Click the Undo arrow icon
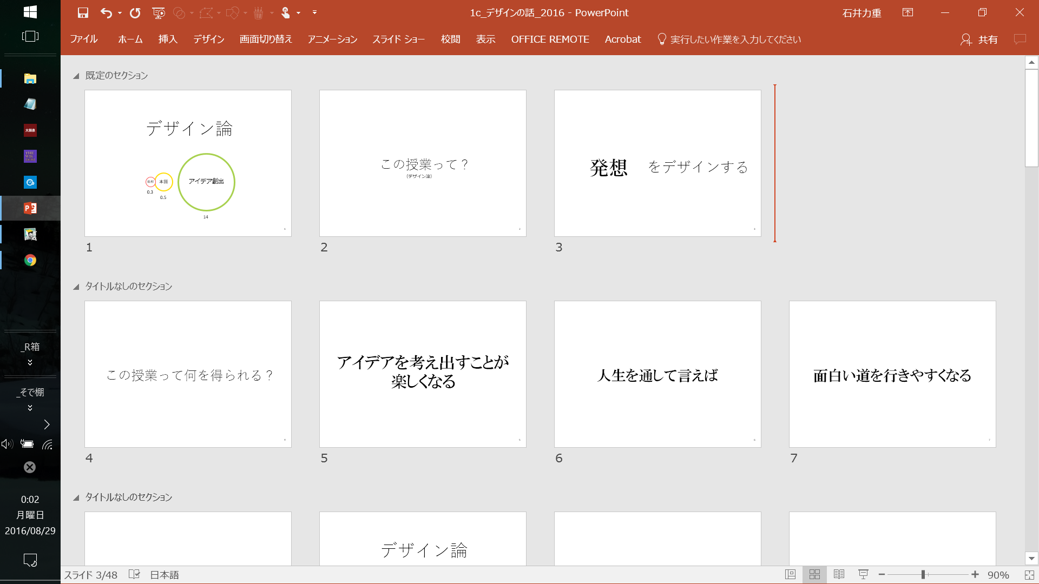 [106, 12]
